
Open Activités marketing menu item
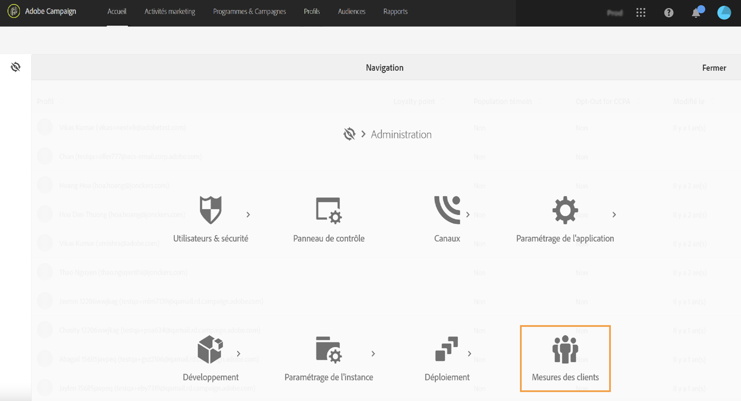point(170,12)
